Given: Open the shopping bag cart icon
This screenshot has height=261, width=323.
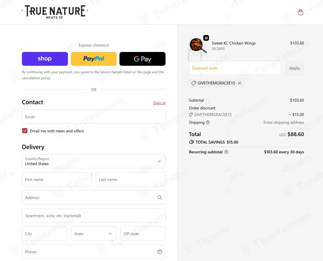Looking at the screenshot, I should [300, 12].
